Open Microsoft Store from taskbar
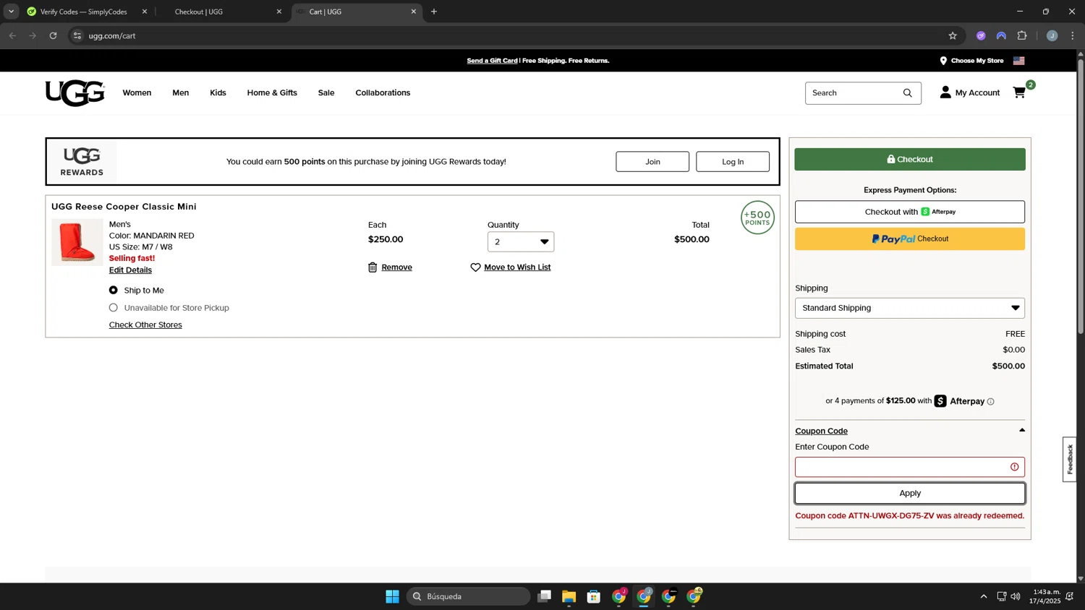 tap(594, 596)
